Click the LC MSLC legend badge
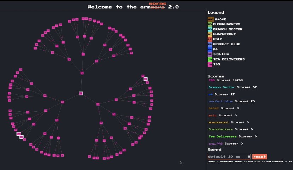This screenshot has height=170, width=293. (210, 39)
